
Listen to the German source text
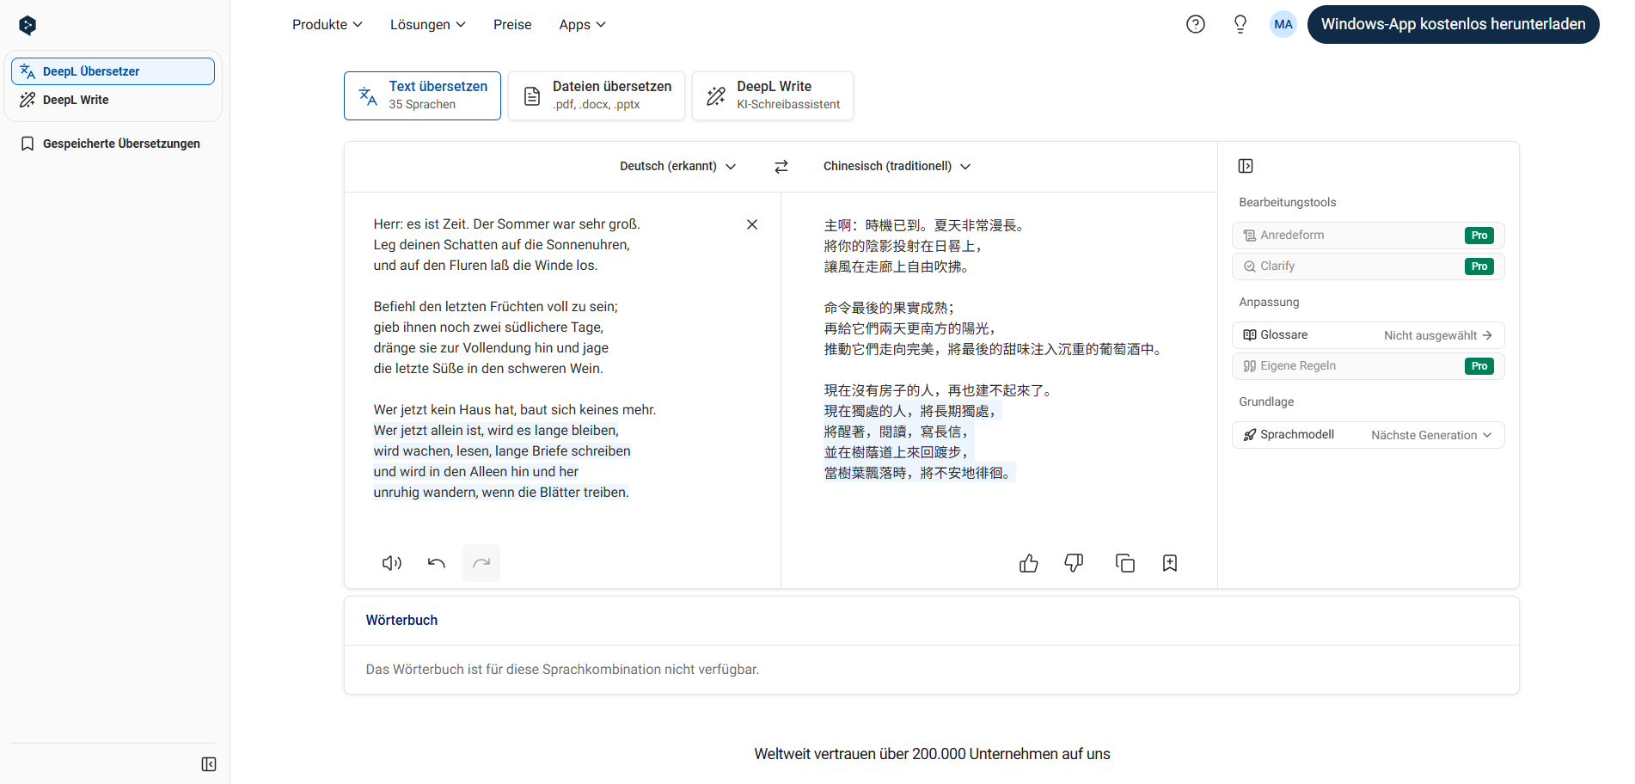[391, 562]
